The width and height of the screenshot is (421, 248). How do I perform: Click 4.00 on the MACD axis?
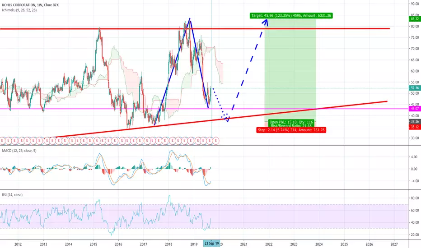click(x=414, y=157)
